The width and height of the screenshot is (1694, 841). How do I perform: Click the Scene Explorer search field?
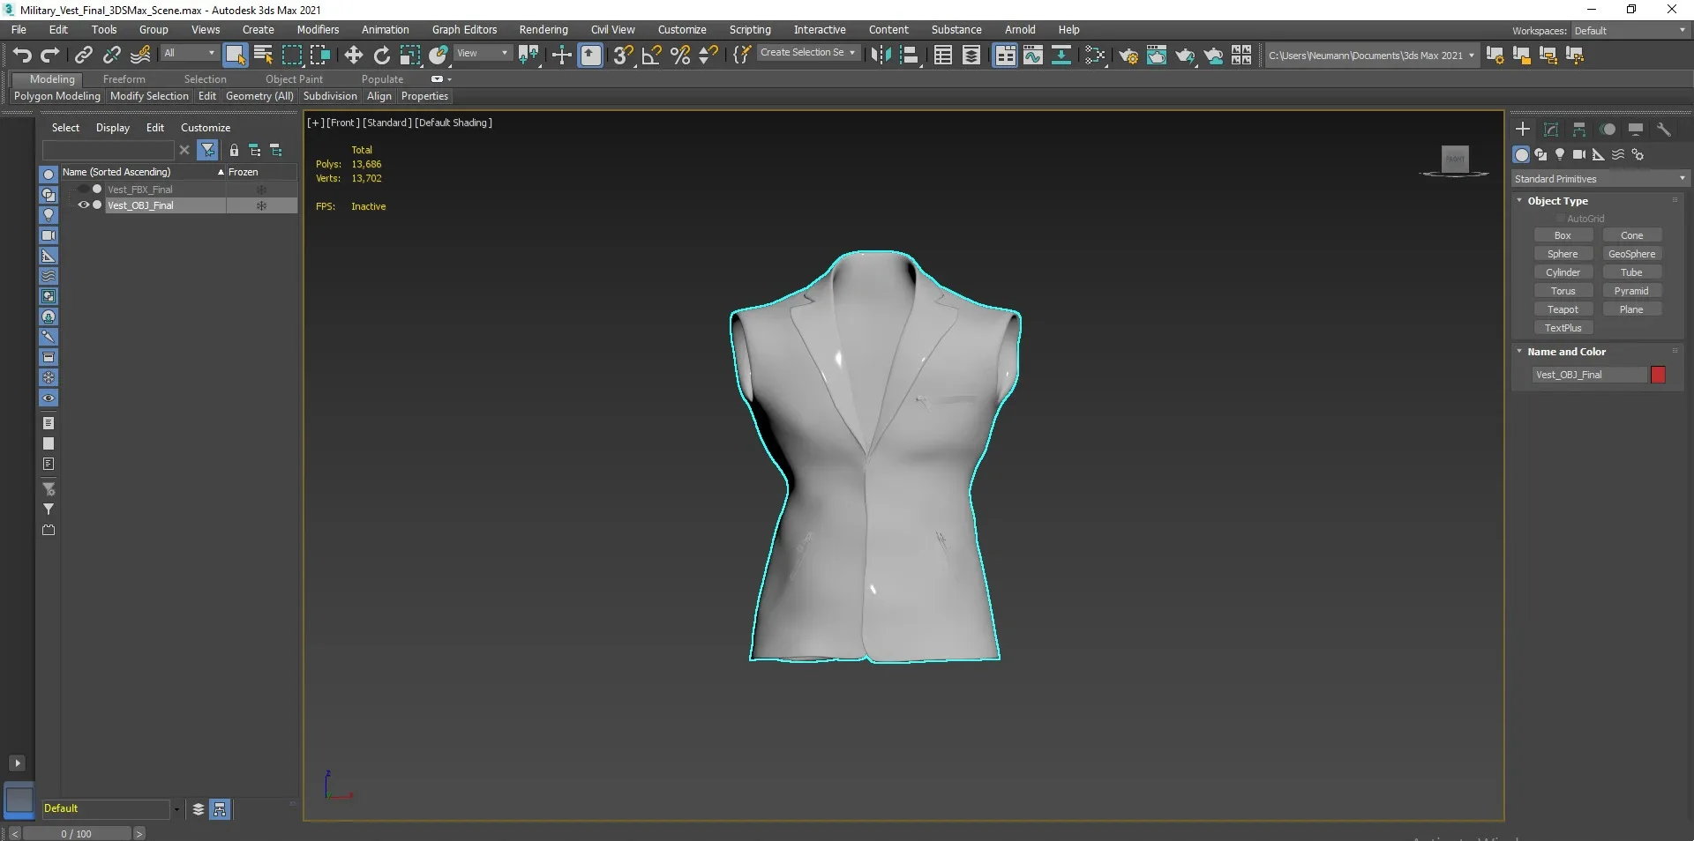(109, 151)
